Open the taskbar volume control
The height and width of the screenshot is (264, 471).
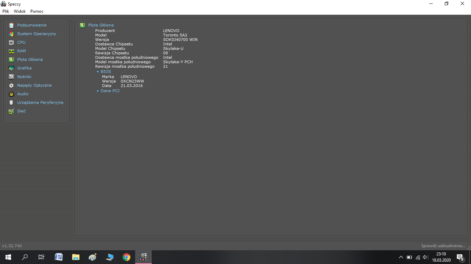425,257
